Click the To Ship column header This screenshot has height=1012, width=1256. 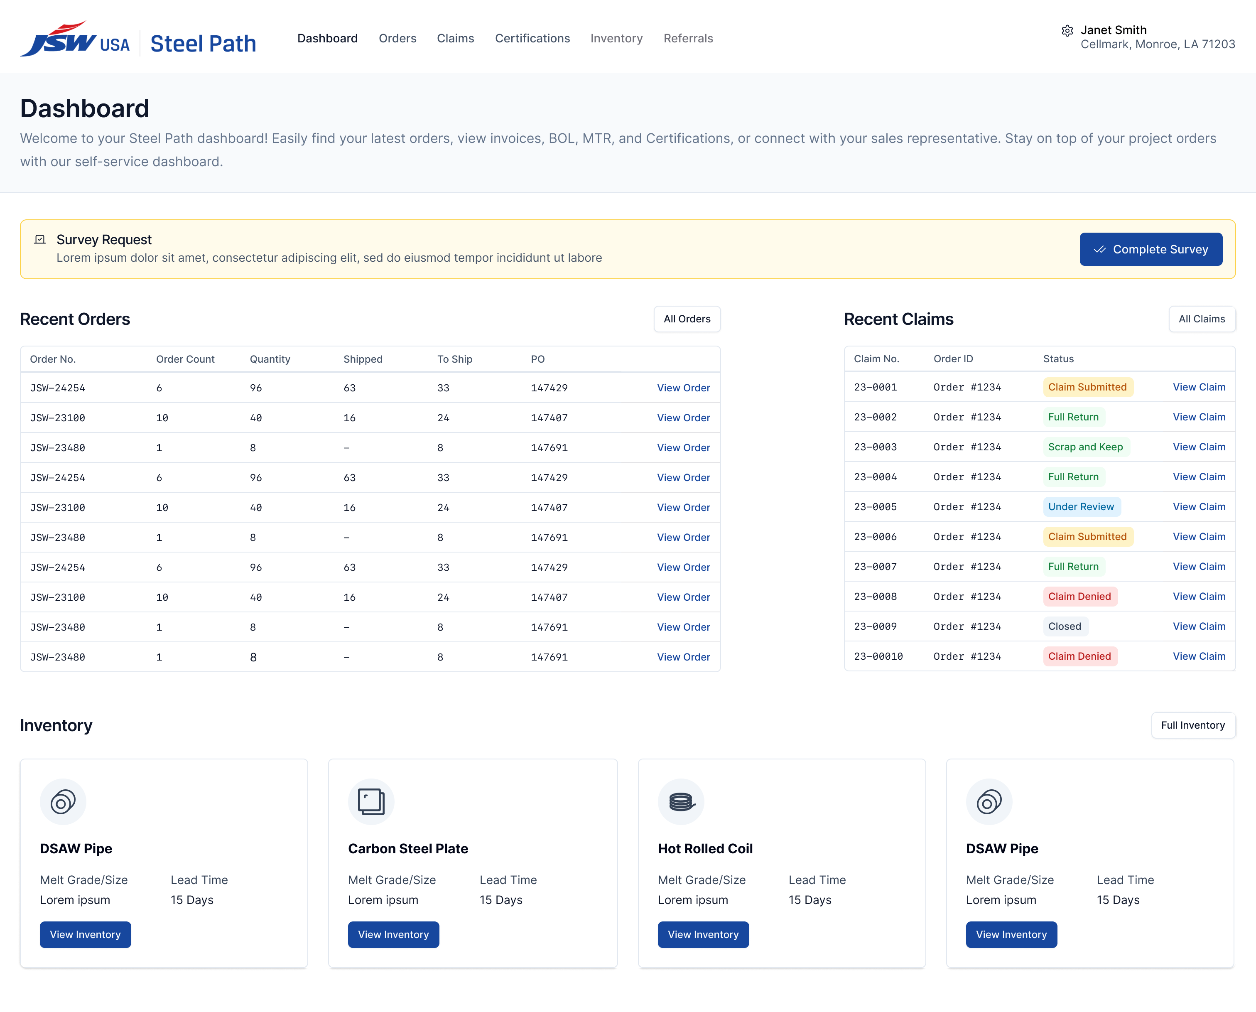tap(455, 359)
